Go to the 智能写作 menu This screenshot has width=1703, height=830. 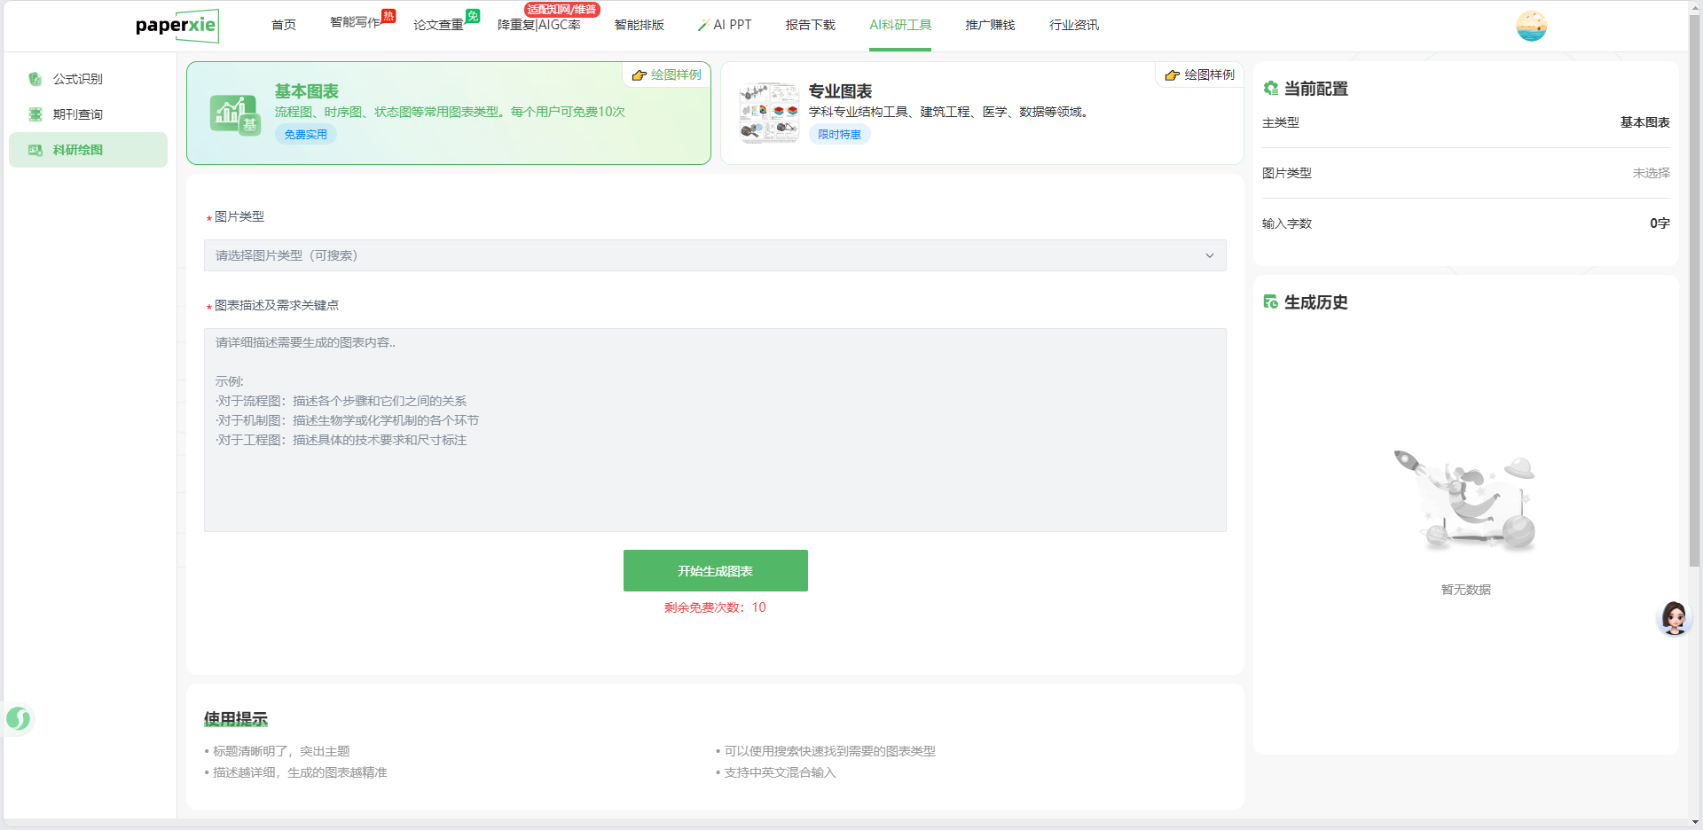tap(355, 23)
